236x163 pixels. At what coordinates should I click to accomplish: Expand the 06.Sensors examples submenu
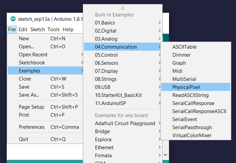pos(122,63)
